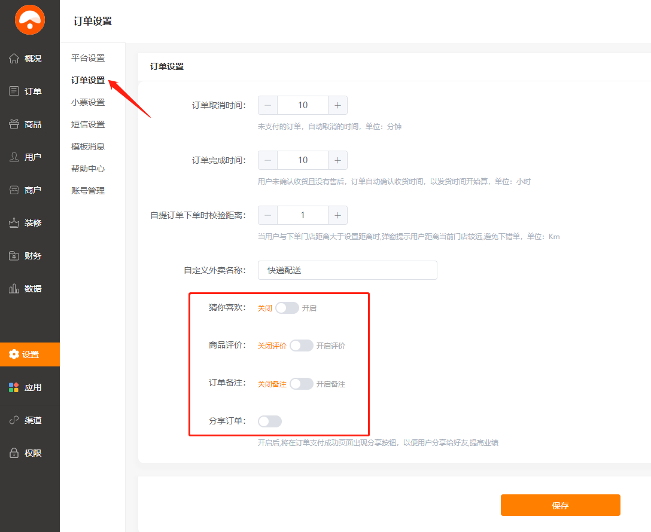
Task: Open the 用户 users sidebar icon
Action: point(14,157)
